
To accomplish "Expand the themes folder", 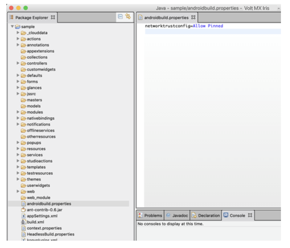I will coord(18,179).
